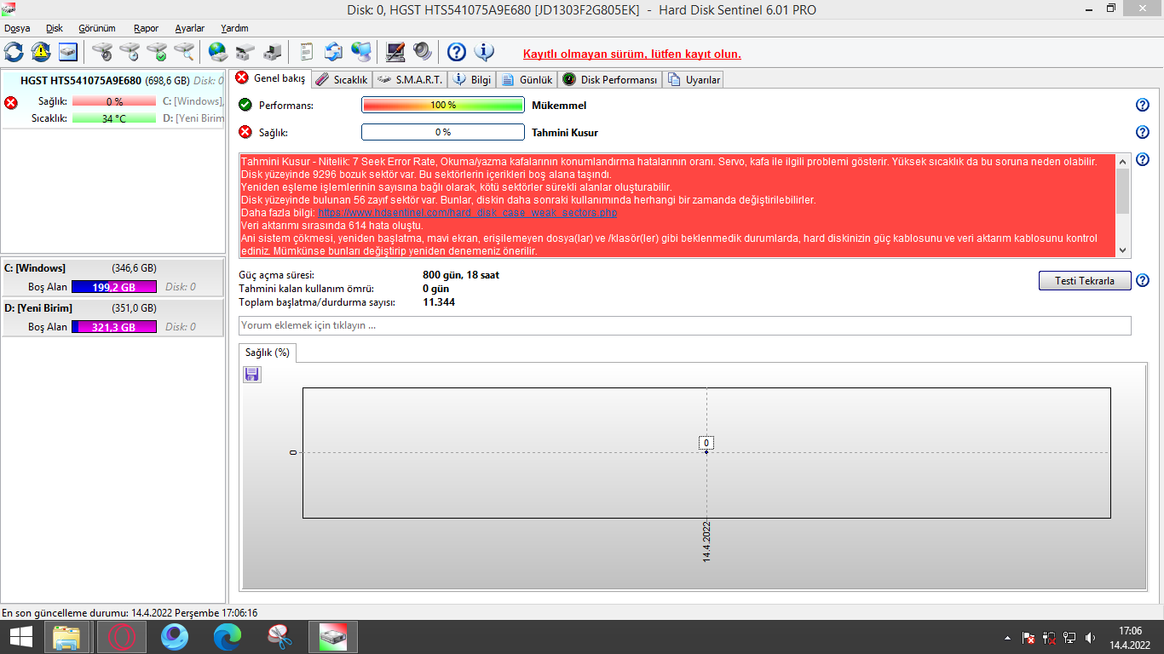
Task: Click the comment field 'Yorum eklemek için tıklayın'
Action: pyautogui.click(x=685, y=325)
